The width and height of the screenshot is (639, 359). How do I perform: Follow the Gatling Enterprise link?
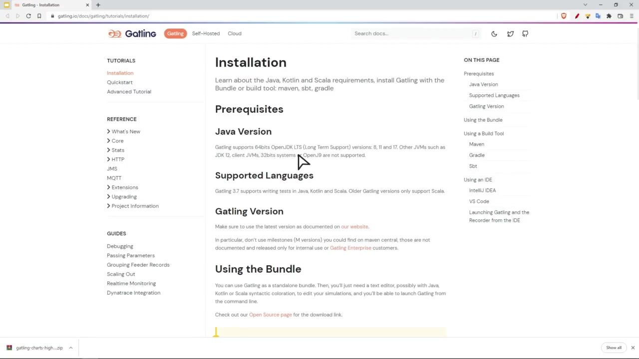pos(350,248)
